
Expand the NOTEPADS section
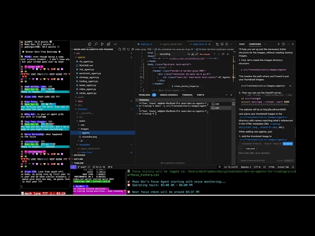pos(79,155)
